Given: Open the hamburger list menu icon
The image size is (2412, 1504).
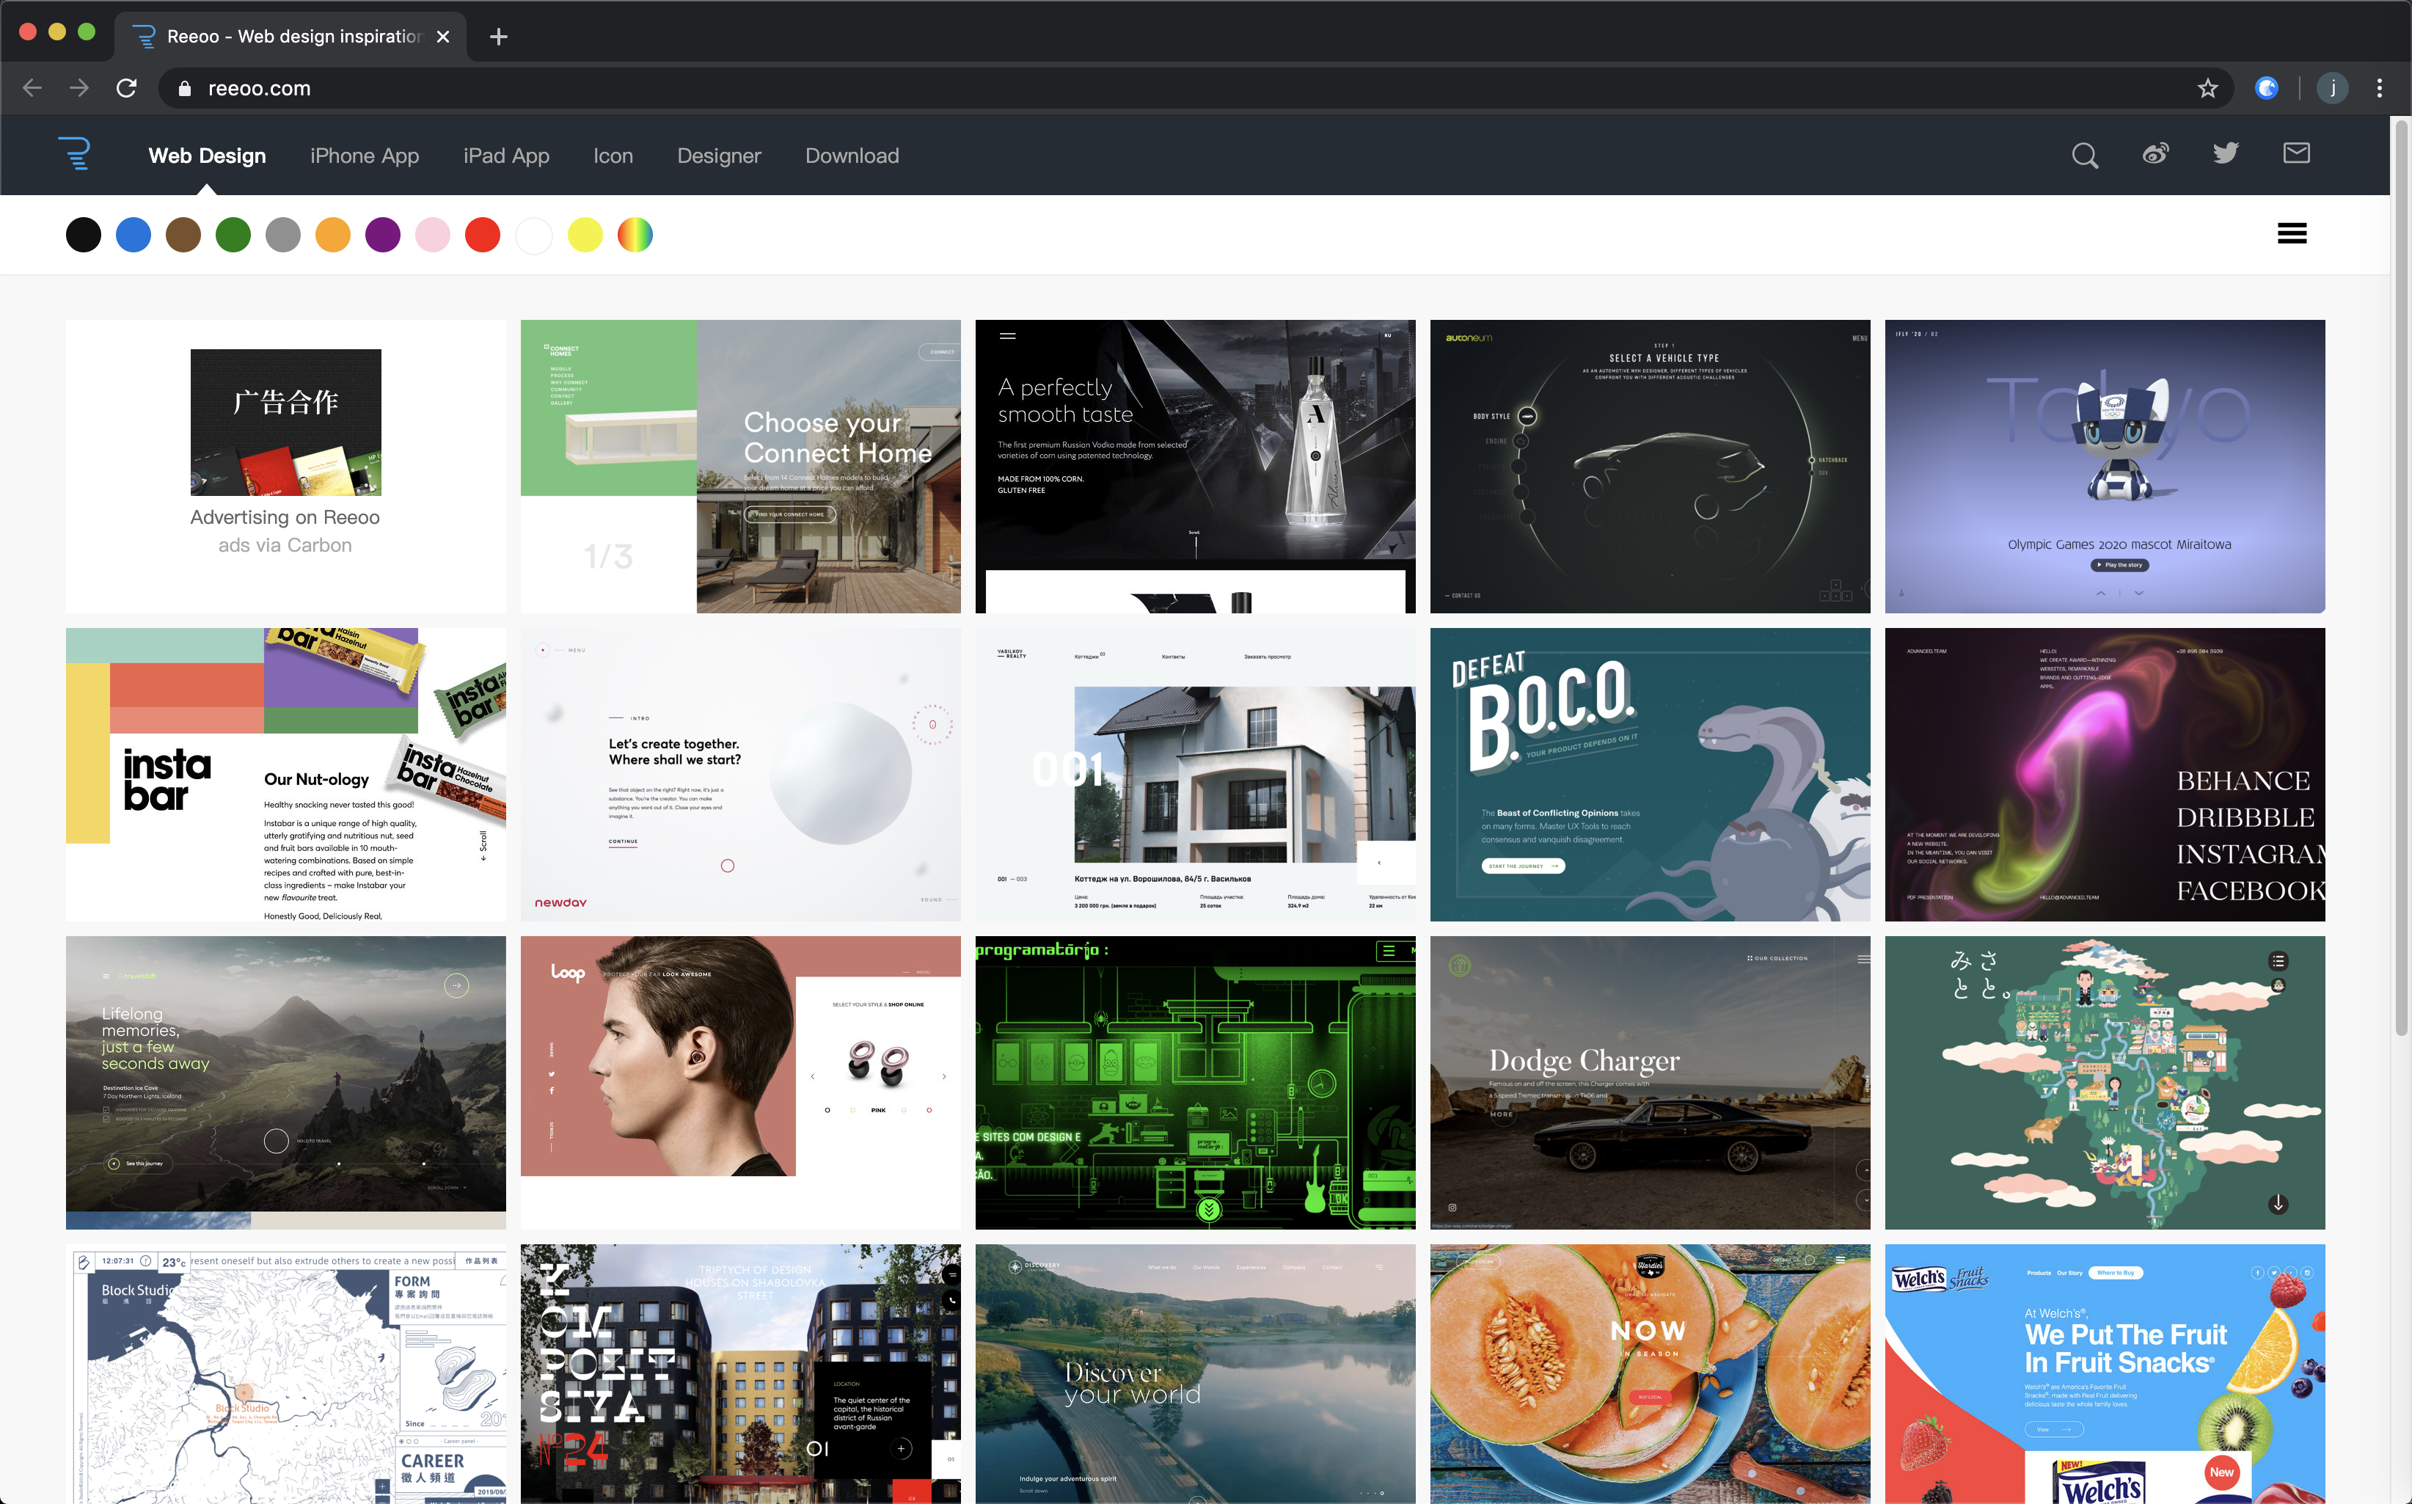Looking at the screenshot, I should point(2292,234).
